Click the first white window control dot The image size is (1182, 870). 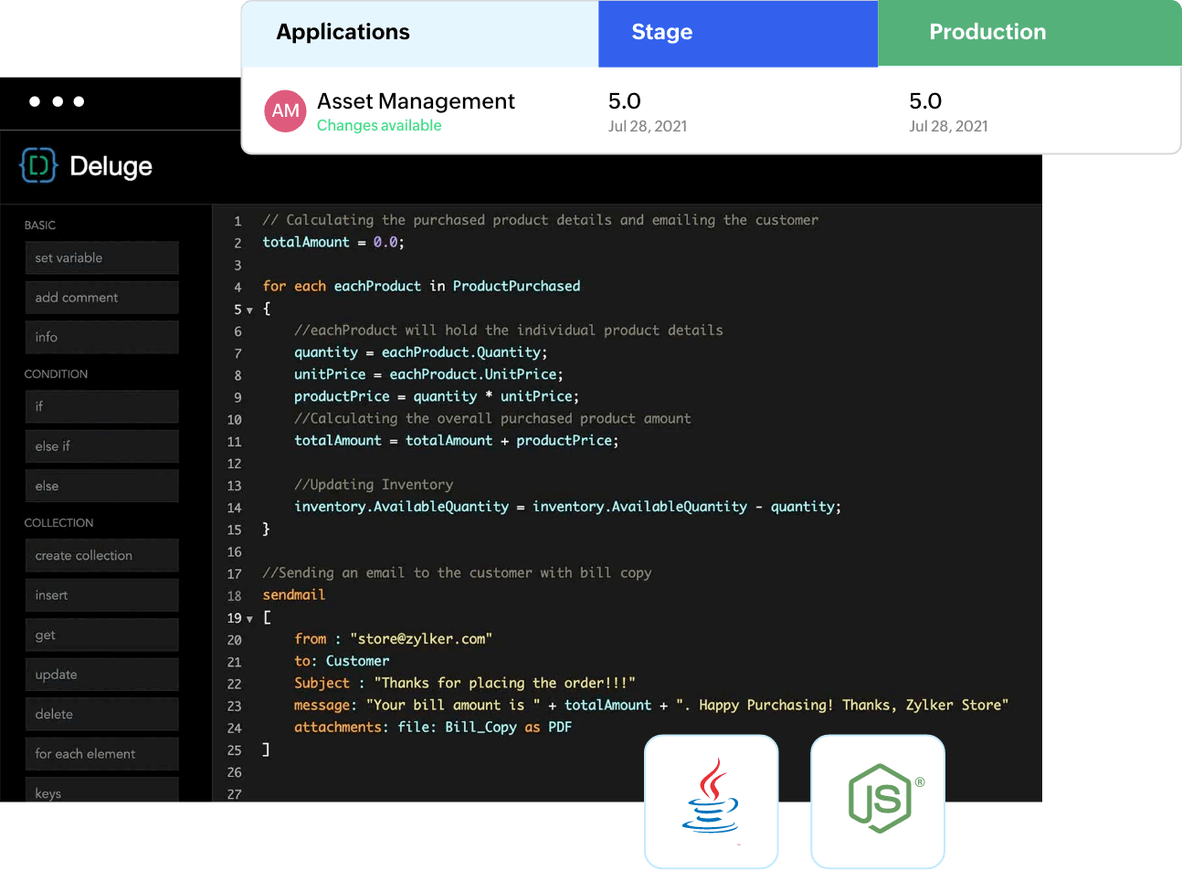(x=35, y=101)
